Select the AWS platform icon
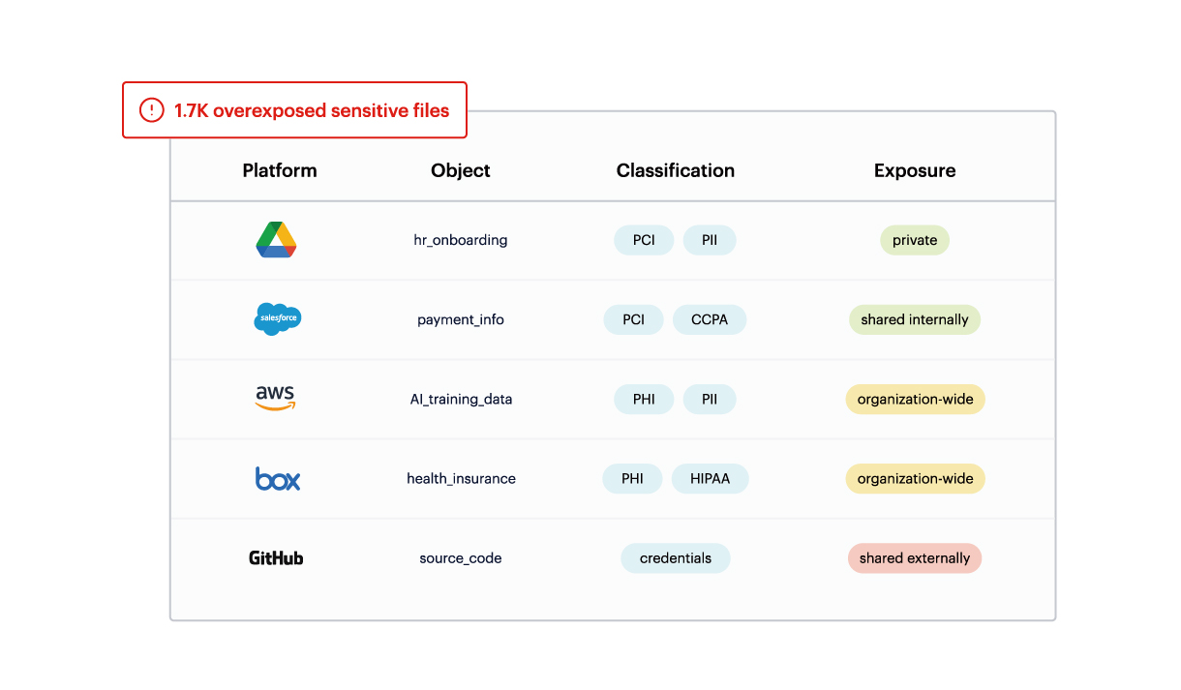Screen dimensions: 1181x690 (x=276, y=398)
